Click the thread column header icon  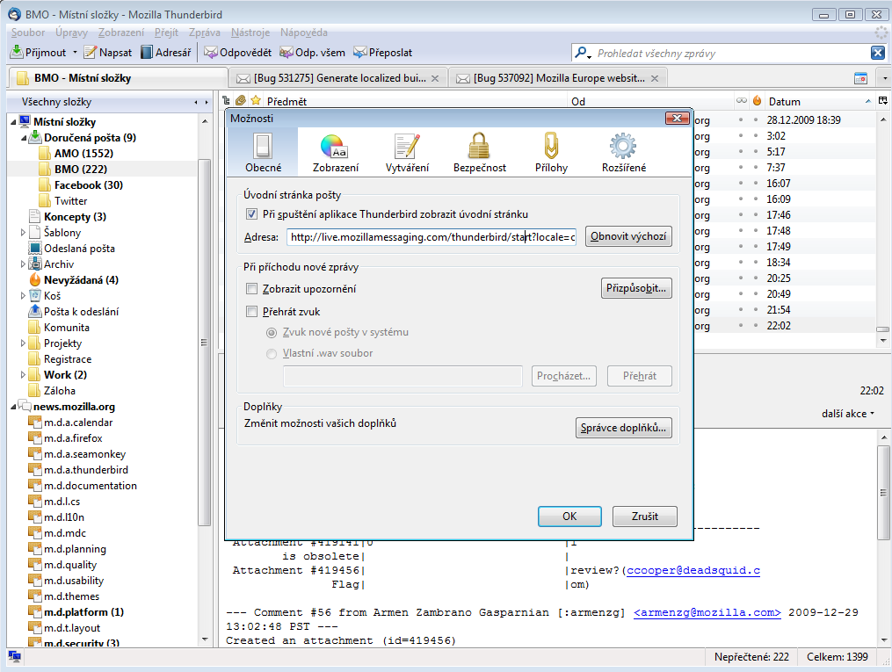226,101
